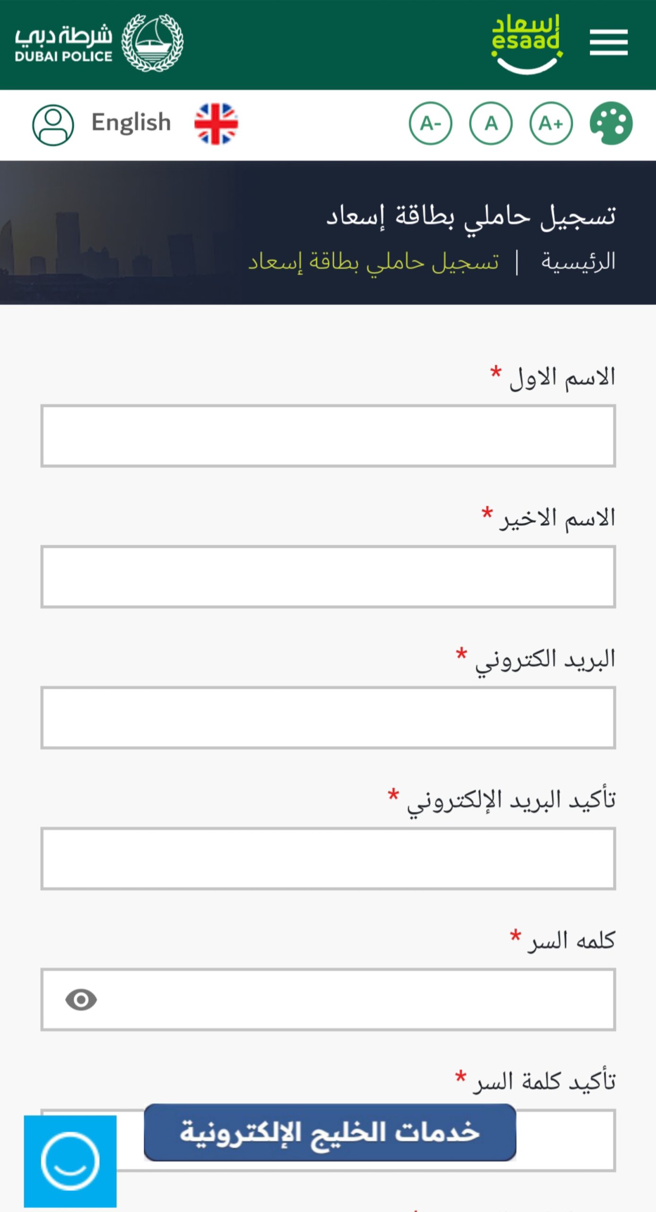Reset font size with A button
This screenshot has height=1212, width=656.
(x=490, y=124)
